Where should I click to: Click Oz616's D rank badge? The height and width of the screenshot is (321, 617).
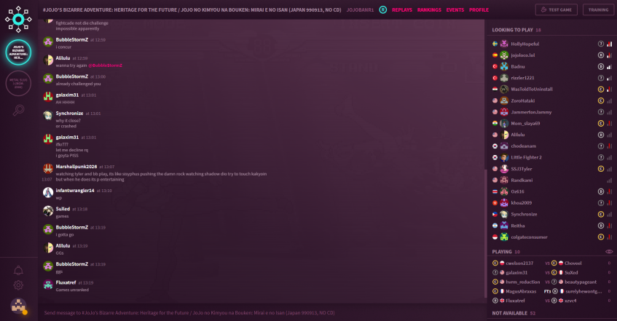click(x=601, y=191)
